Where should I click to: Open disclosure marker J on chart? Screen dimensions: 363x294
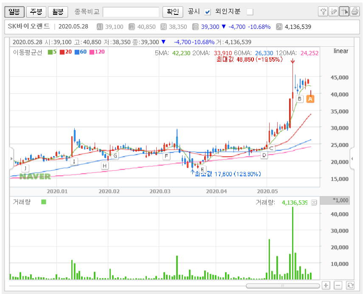tap(25, 168)
